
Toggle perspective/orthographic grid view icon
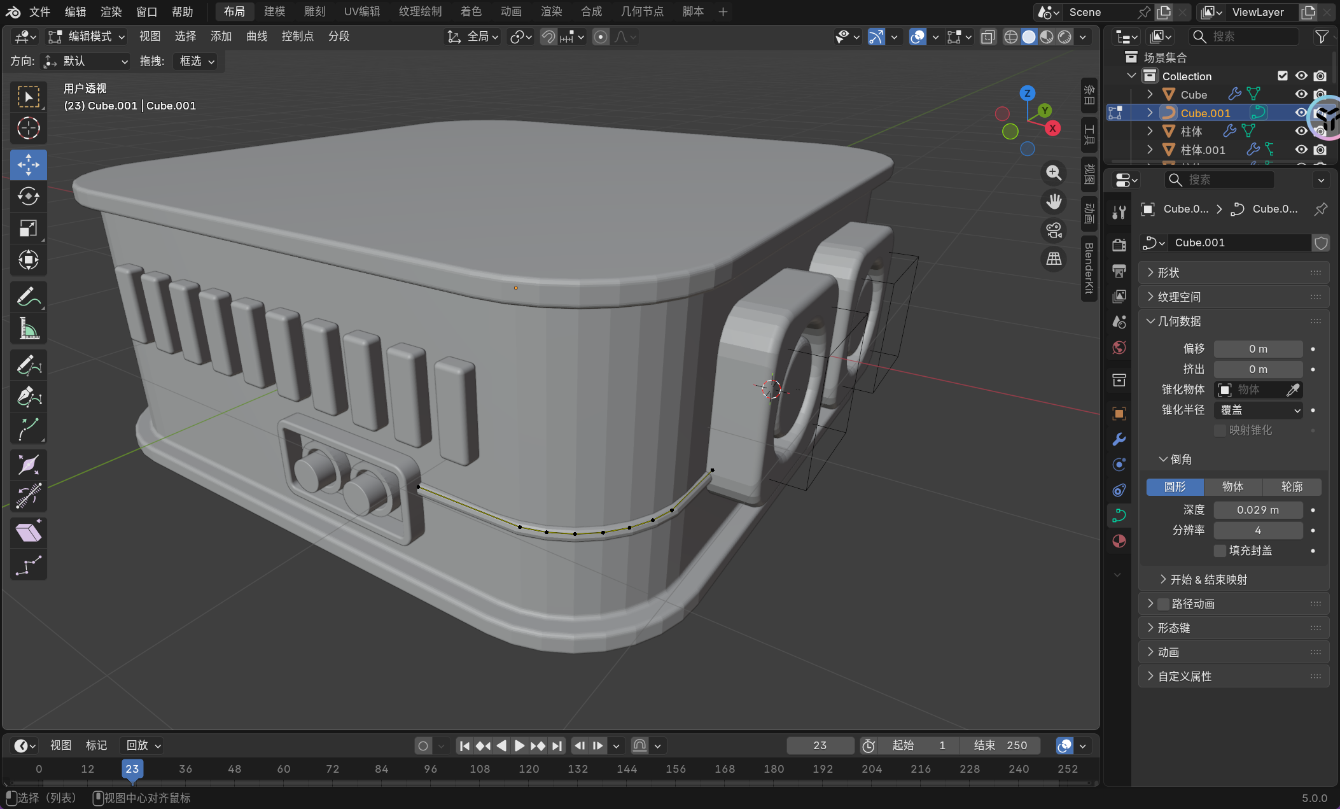tap(1054, 258)
